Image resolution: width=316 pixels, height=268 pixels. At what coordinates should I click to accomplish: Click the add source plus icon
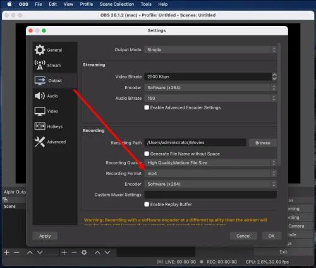point(64,252)
